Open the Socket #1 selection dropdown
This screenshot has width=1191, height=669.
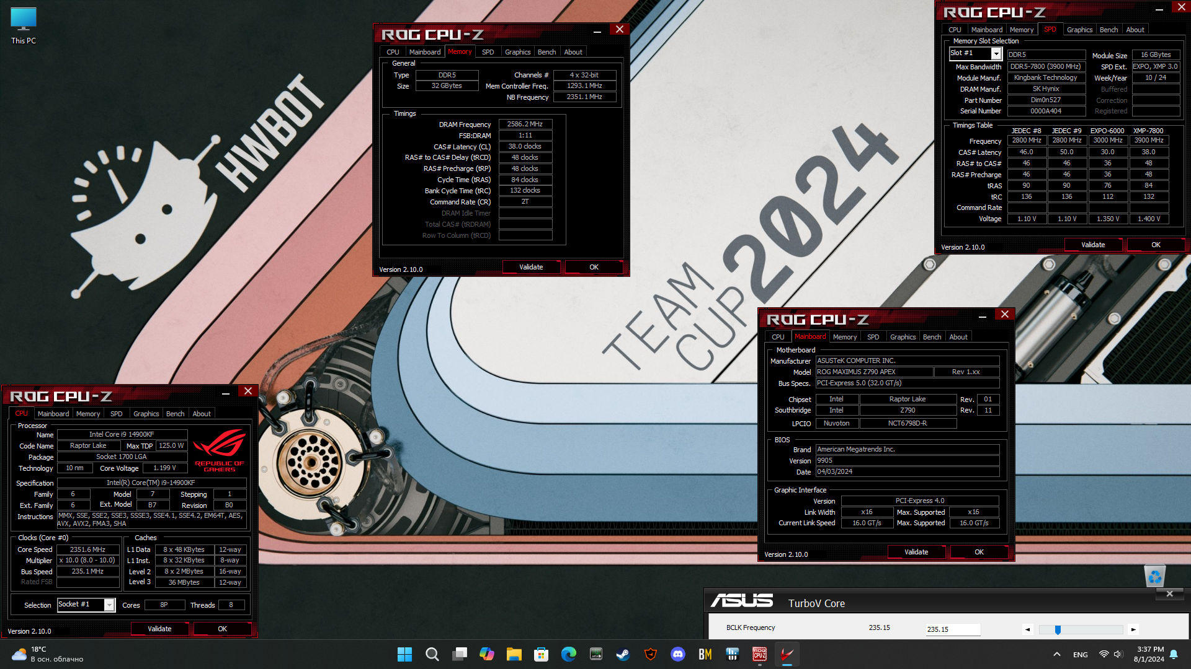pyautogui.click(x=109, y=605)
